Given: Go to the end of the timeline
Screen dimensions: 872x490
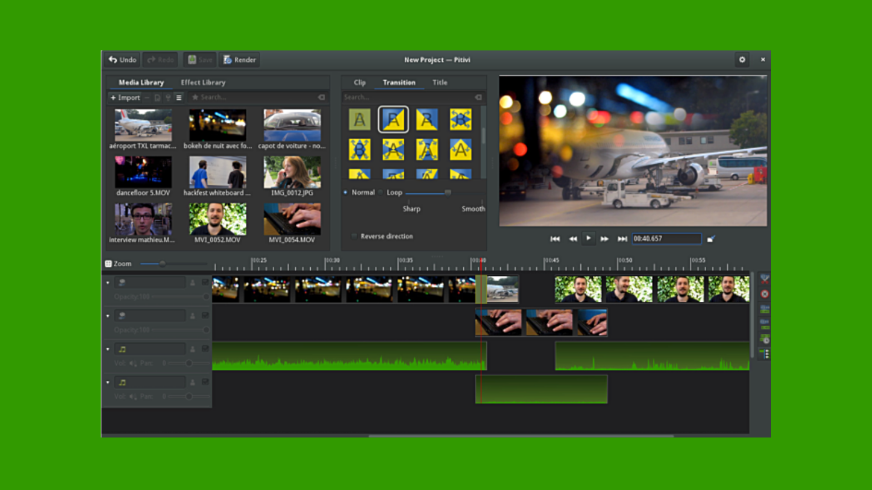Looking at the screenshot, I should point(622,239).
